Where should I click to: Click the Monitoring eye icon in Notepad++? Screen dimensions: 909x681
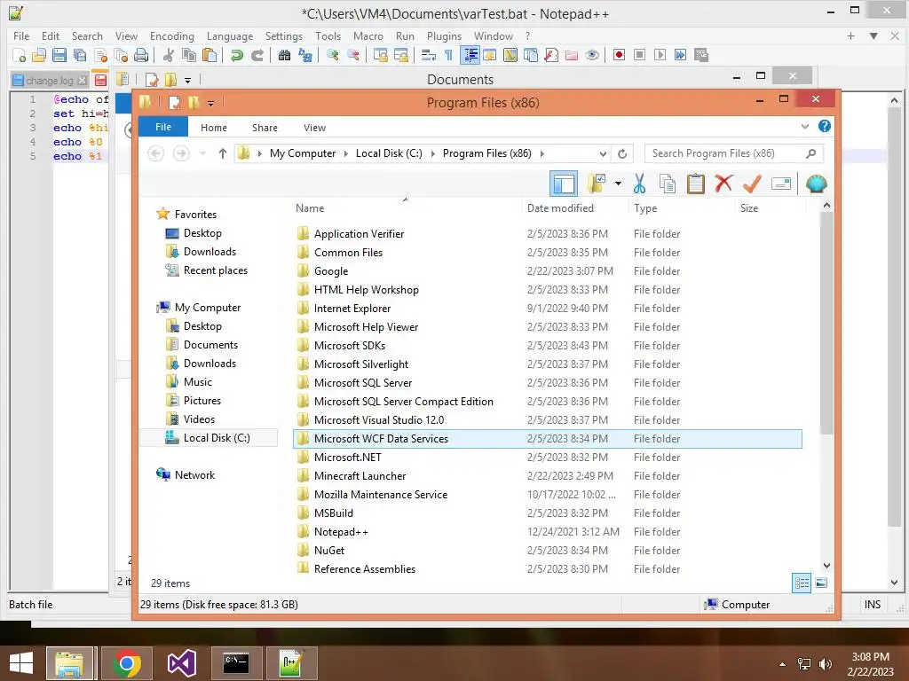pyautogui.click(x=592, y=55)
